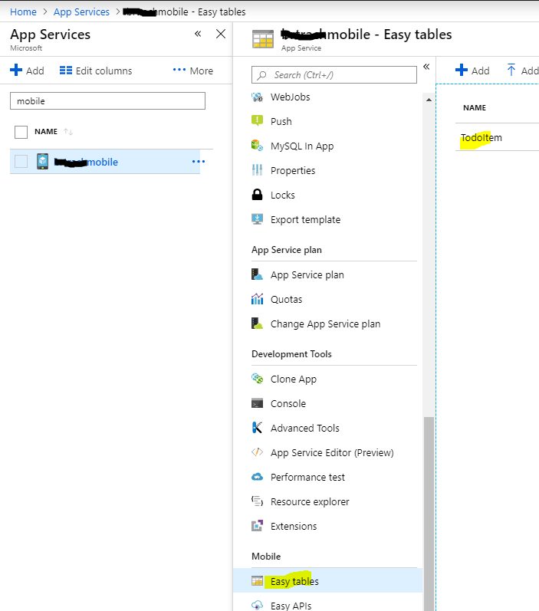Click the green Push notification icon
This screenshot has width=539, height=611.
pos(257,121)
